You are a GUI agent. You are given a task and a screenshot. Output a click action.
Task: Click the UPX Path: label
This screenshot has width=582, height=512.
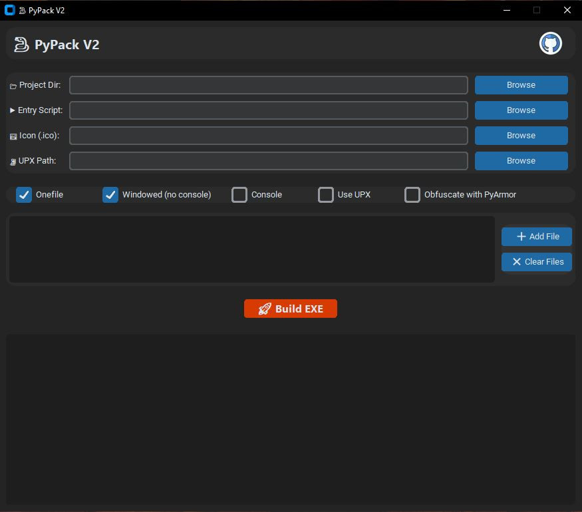click(x=37, y=161)
